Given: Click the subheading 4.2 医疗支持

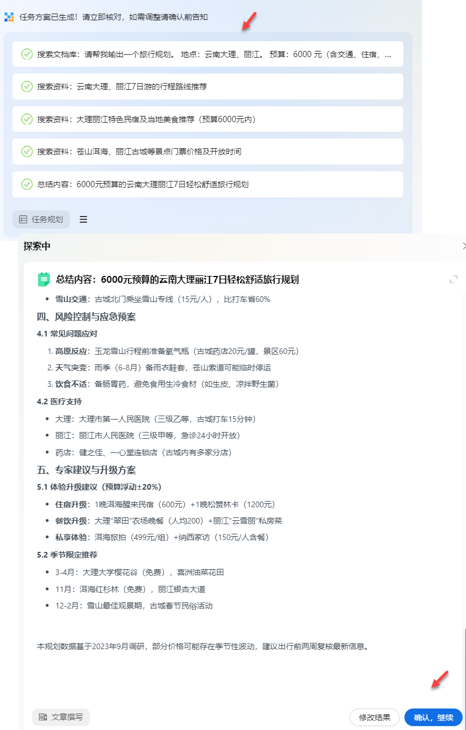Looking at the screenshot, I should click(59, 401).
